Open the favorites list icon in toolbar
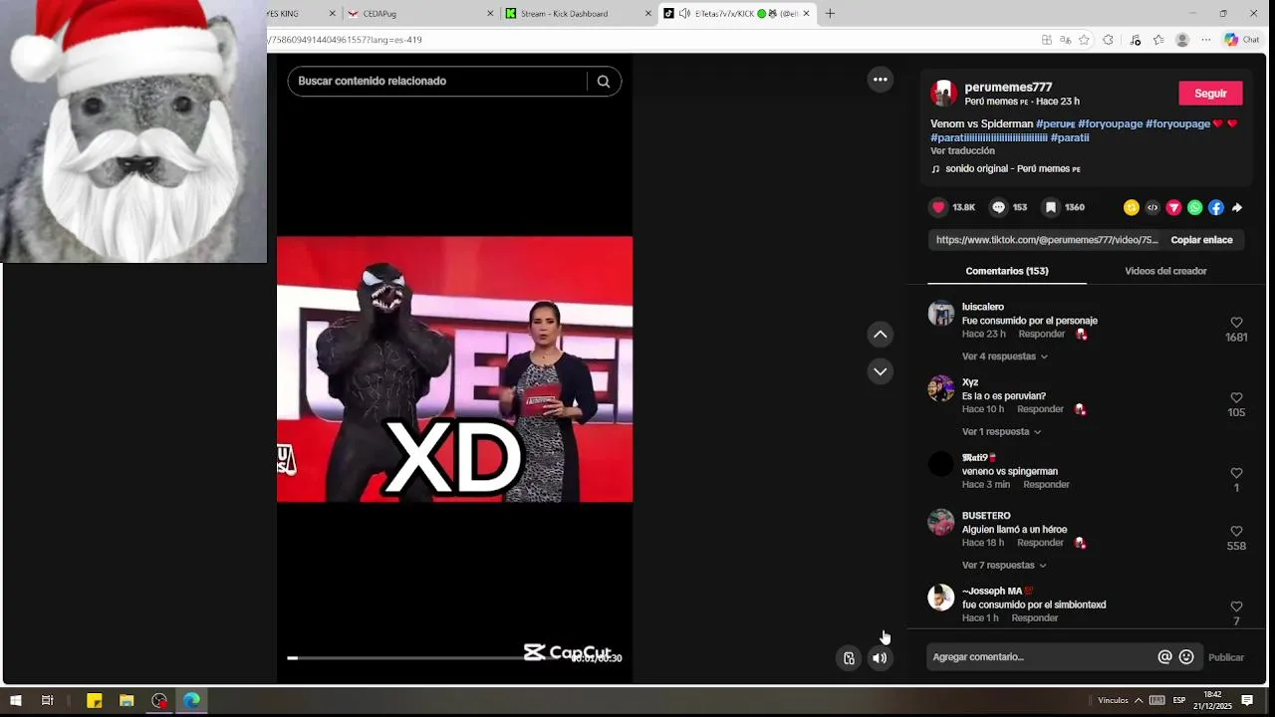Image resolution: width=1275 pixels, height=717 pixels. point(1158,40)
